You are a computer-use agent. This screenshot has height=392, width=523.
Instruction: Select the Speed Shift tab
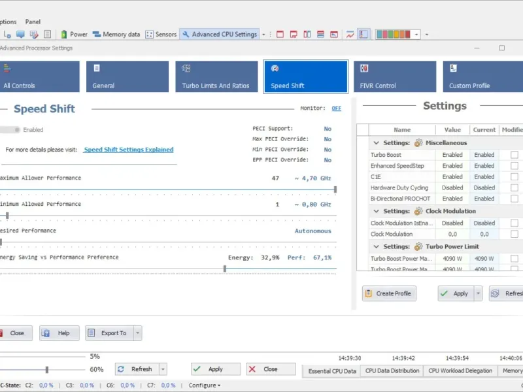[x=306, y=76]
